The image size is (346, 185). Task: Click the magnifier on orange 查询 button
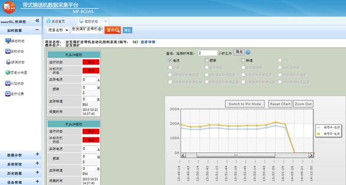[x=118, y=31]
